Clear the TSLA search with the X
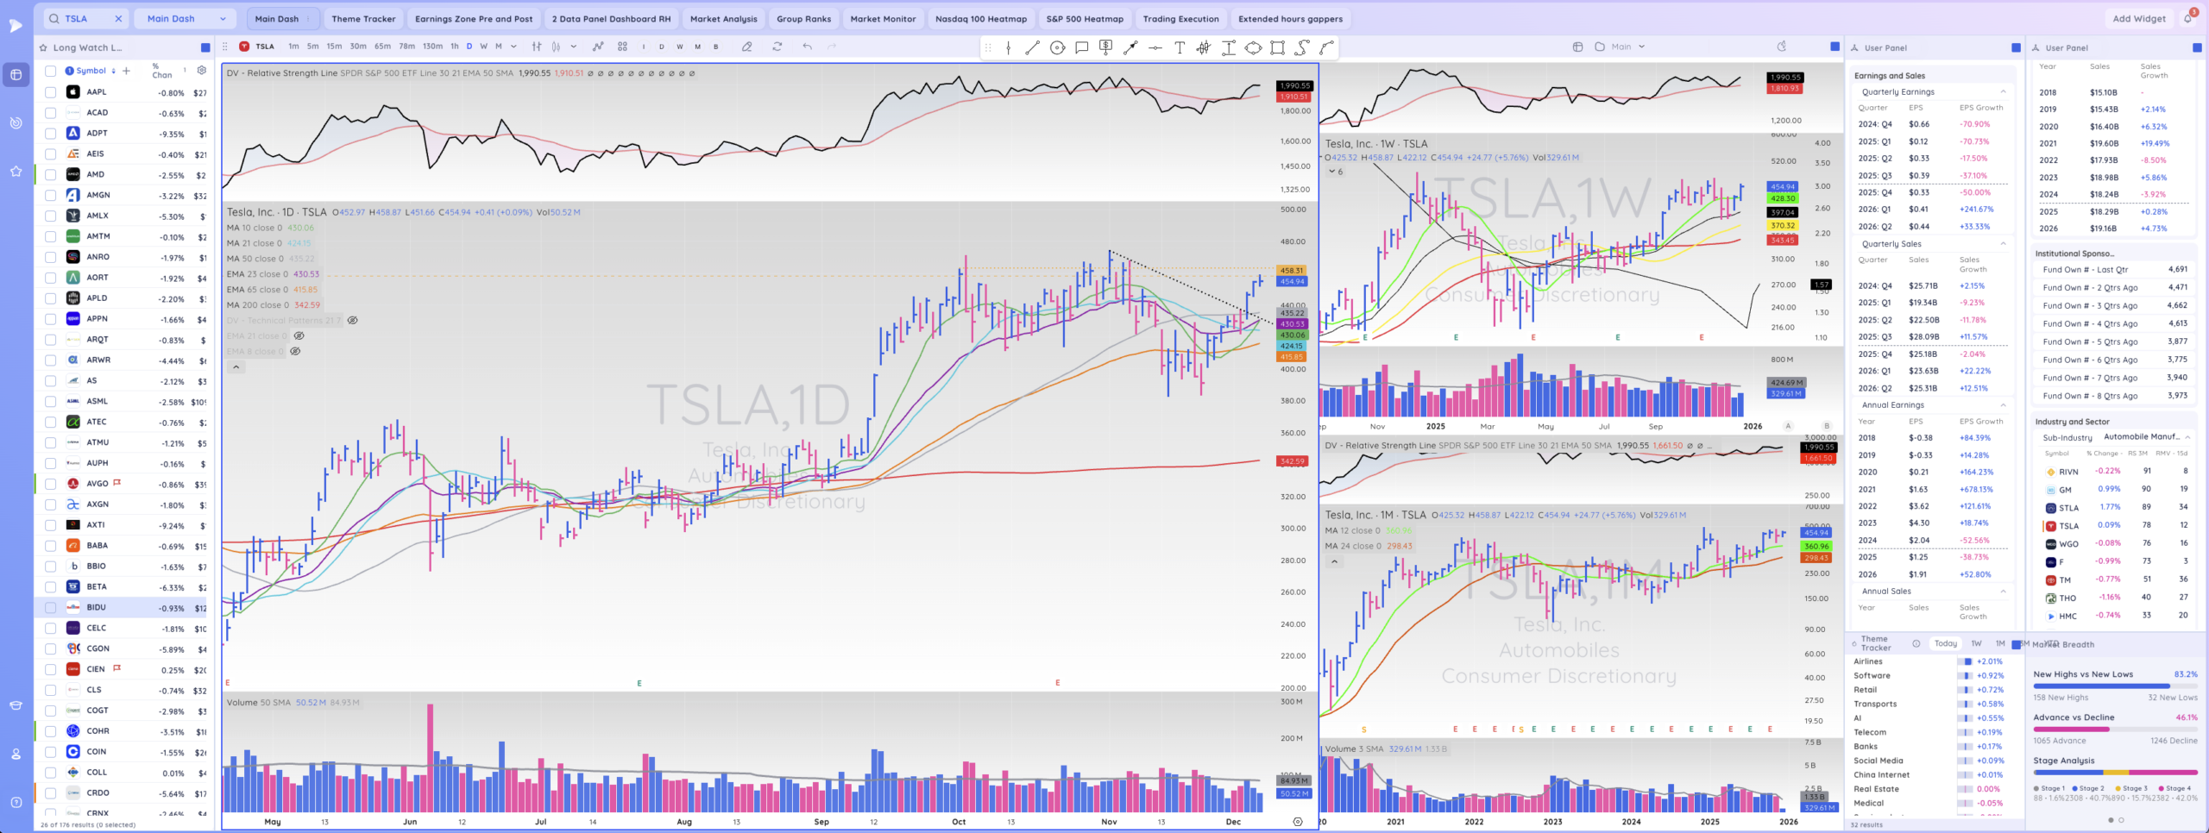Viewport: 2209px width, 833px height. [x=118, y=18]
